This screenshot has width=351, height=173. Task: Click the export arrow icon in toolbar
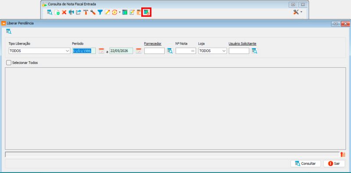click(79, 12)
